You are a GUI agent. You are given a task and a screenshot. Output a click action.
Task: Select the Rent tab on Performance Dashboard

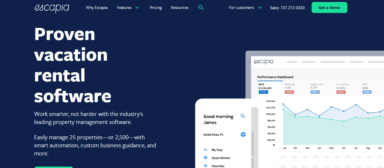(x=270, y=88)
